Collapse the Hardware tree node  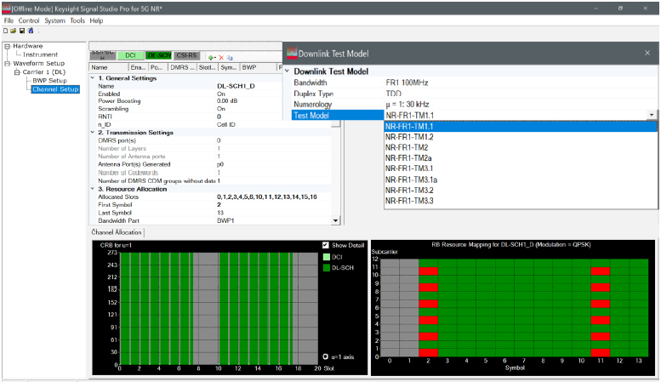pyautogui.click(x=7, y=46)
